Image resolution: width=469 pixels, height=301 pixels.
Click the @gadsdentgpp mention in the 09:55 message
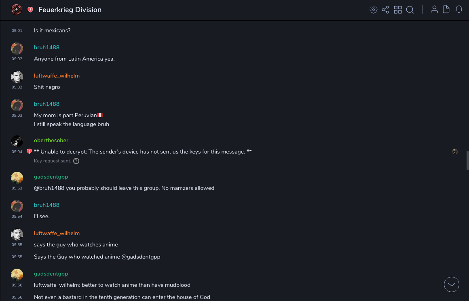141,257
